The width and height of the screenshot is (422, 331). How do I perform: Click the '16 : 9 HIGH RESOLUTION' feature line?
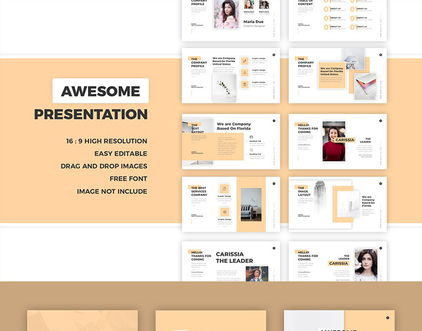tap(107, 141)
